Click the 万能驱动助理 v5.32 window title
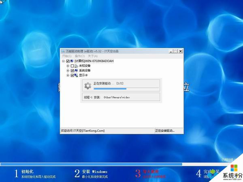The height and width of the screenshot is (182, 243). (92, 51)
